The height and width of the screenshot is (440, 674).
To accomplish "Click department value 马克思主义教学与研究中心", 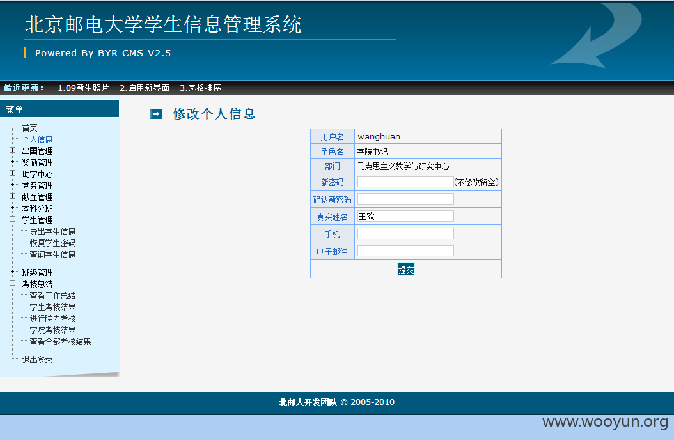I will pyautogui.click(x=404, y=166).
